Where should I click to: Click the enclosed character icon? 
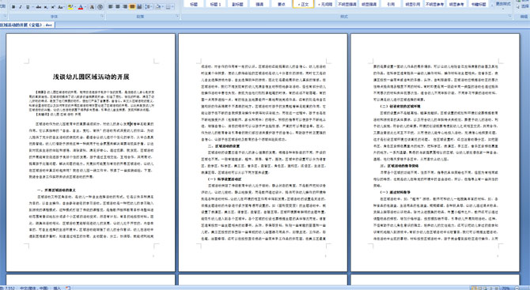click(x=100, y=7)
